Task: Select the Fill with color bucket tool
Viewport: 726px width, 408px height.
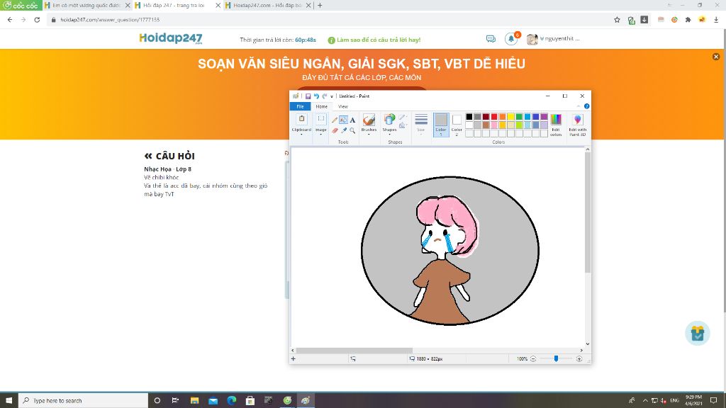Action: 343,120
